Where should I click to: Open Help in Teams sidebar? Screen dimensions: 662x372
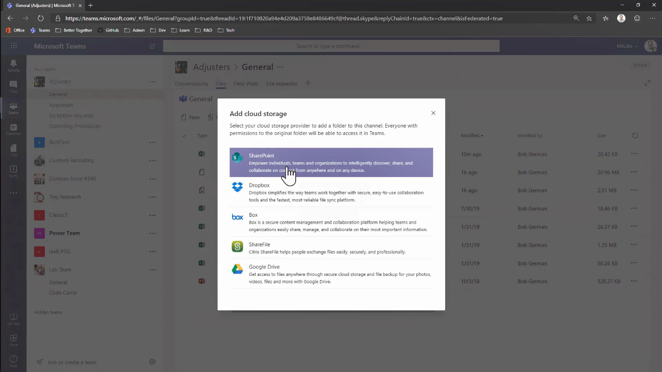(13, 361)
